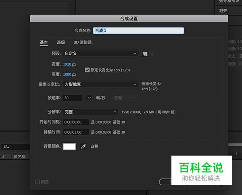Click the width value 1920
The height and width of the screenshot is (195, 242).
pyautogui.click(x=67, y=64)
